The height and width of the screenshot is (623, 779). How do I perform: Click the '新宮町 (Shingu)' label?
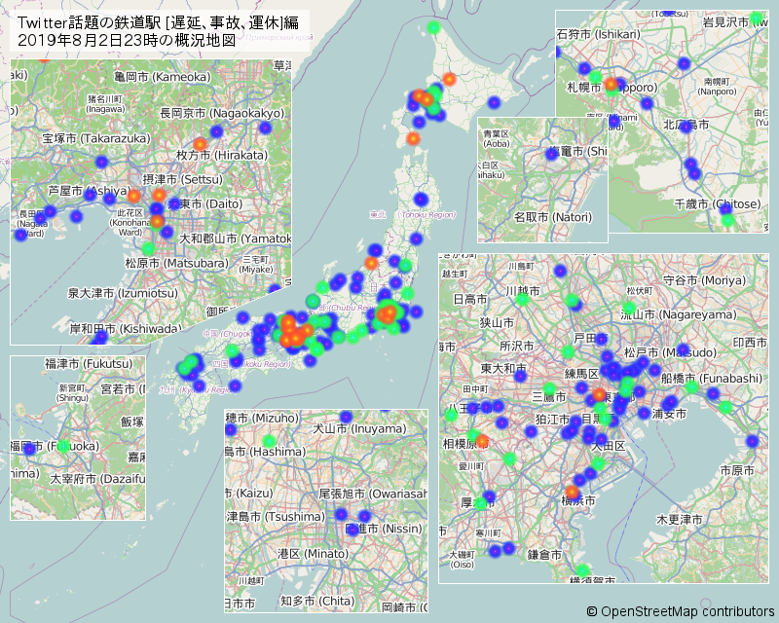coord(72,393)
